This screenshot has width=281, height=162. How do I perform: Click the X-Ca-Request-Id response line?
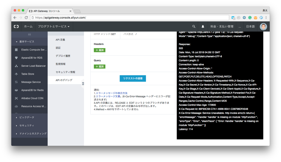(x=213, y=109)
